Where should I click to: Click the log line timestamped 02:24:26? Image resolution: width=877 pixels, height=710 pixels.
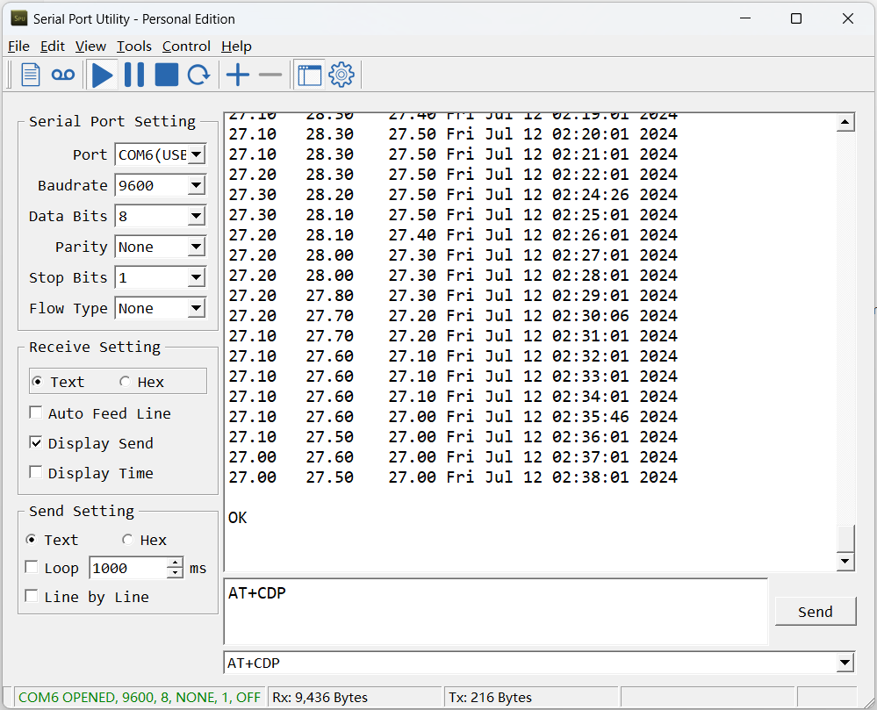pos(453,195)
